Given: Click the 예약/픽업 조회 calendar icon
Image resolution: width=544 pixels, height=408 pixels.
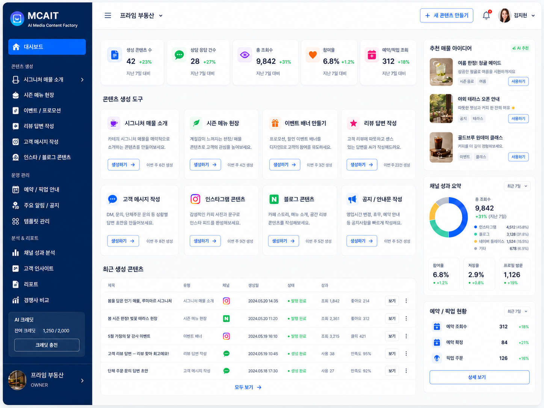Looking at the screenshot, I should 372,55.
